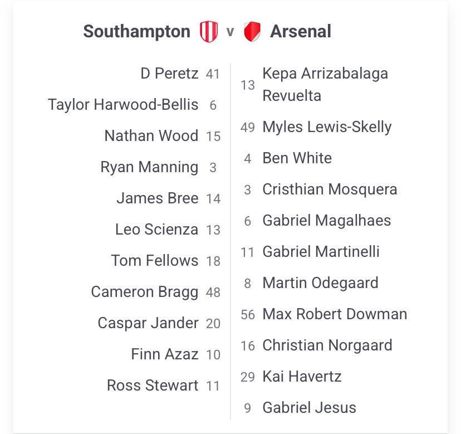
Task: Choose Cameron Bragg in the lineup
Action: (x=145, y=292)
